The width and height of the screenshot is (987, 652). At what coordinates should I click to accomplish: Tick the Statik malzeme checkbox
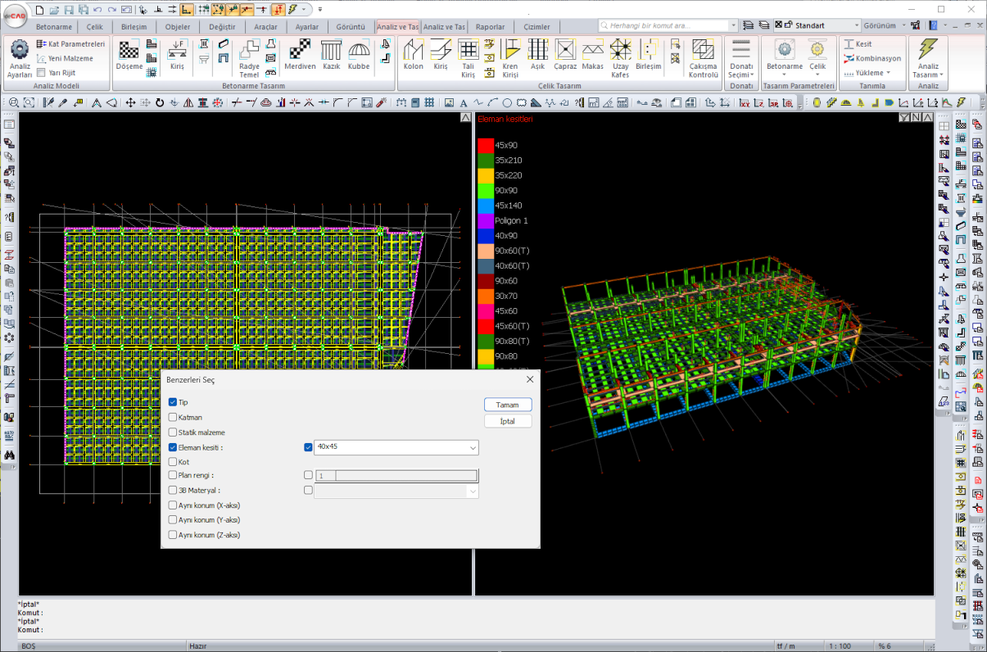coord(173,432)
